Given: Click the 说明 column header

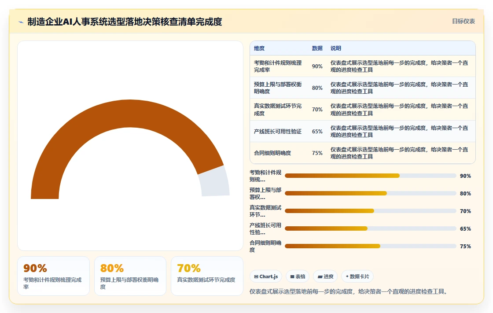Looking at the screenshot, I should (x=336, y=48).
